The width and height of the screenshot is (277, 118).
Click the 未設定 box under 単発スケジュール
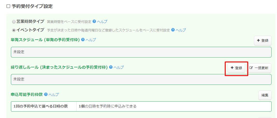coord(141,52)
